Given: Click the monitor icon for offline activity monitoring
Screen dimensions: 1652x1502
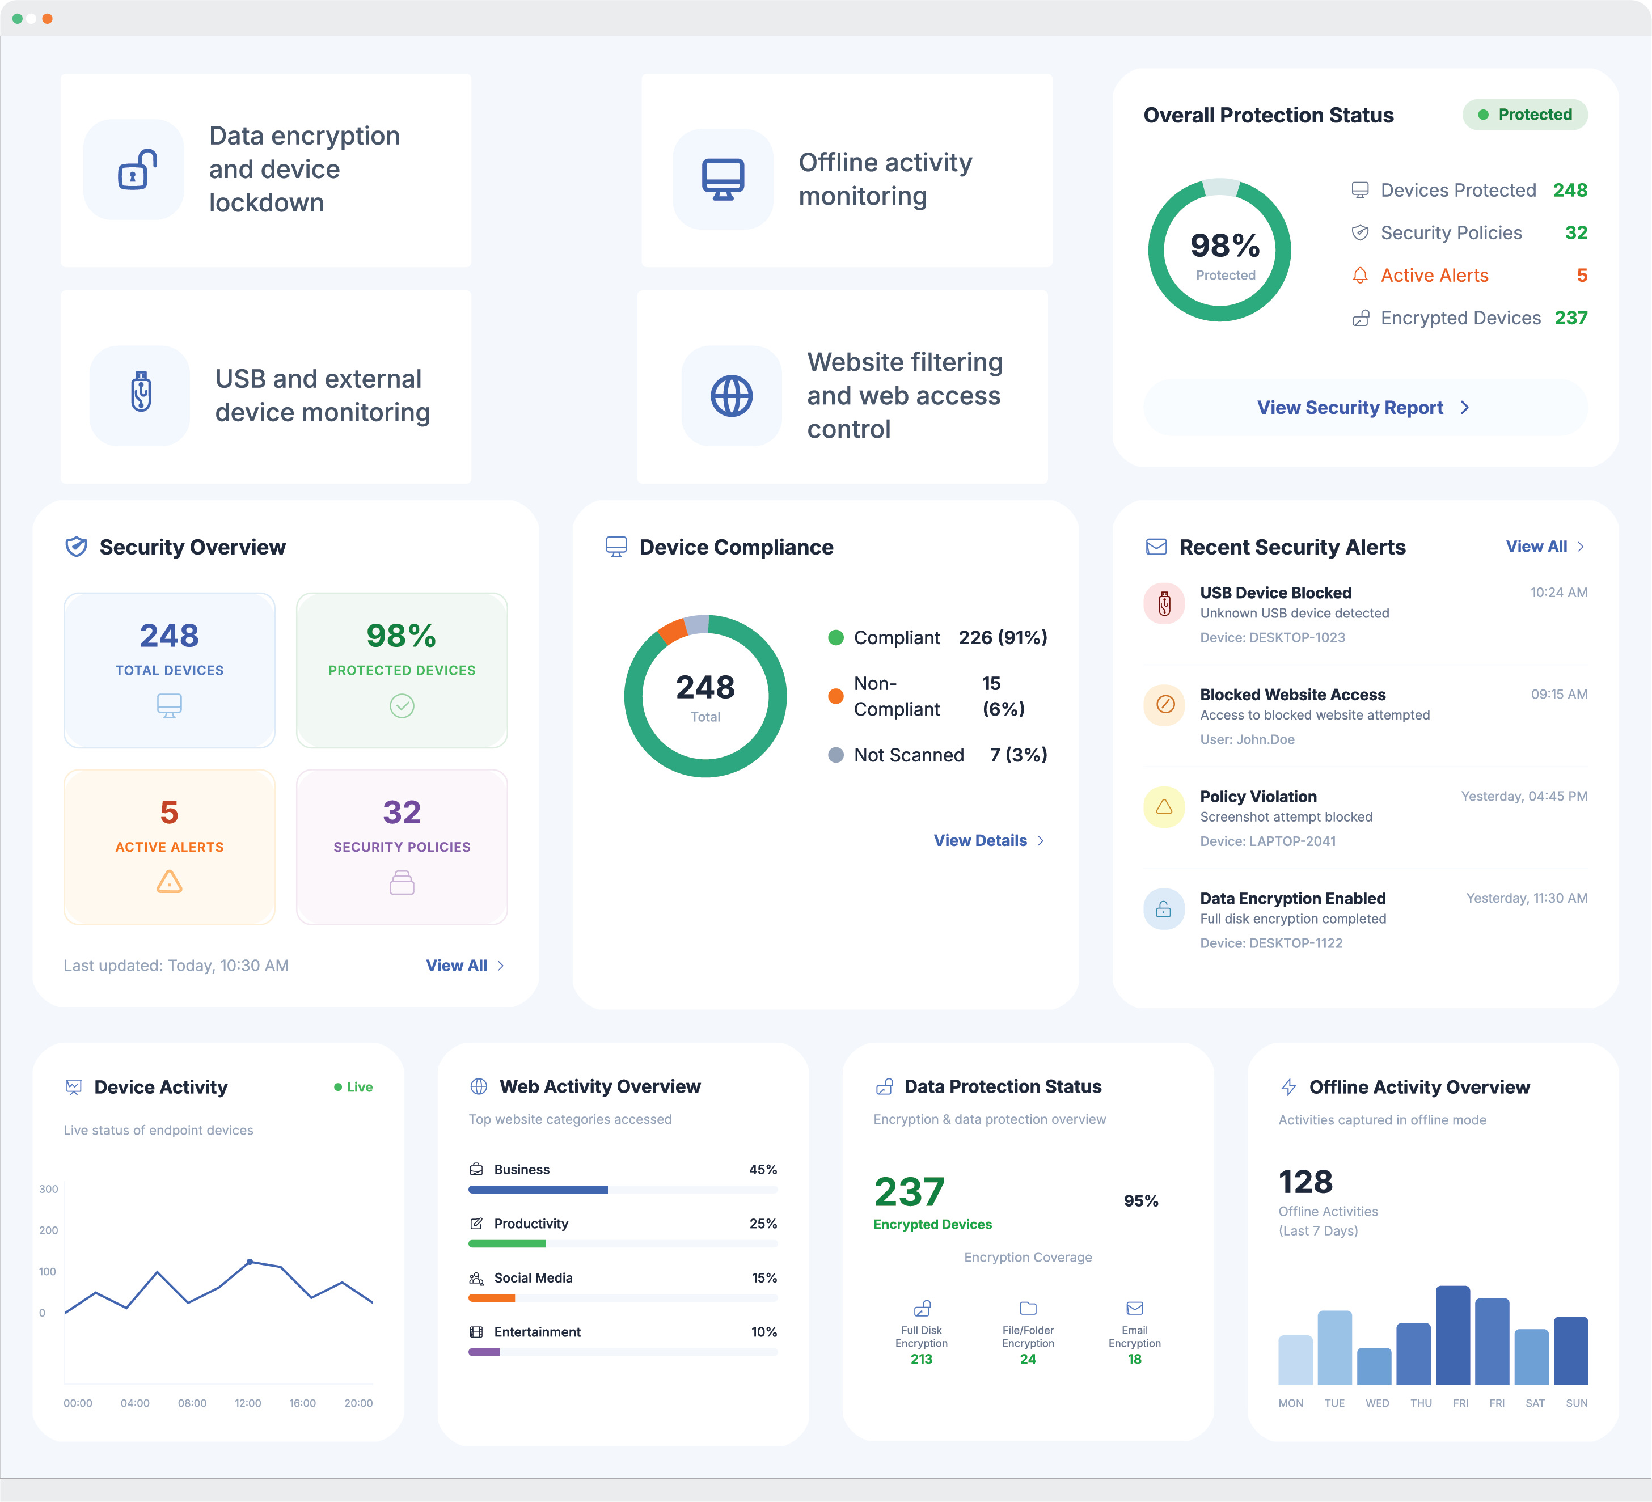Looking at the screenshot, I should click(723, 179).
